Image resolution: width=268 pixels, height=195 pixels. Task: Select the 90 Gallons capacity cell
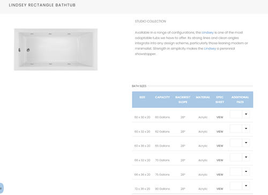point(162,189)
